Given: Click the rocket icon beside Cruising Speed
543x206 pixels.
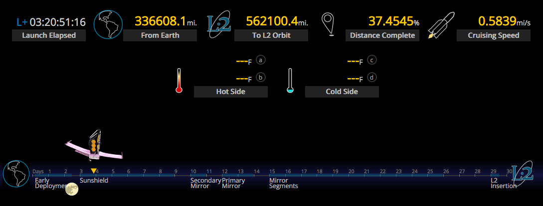Looking at the screenshot, I should tap(441, 25).
